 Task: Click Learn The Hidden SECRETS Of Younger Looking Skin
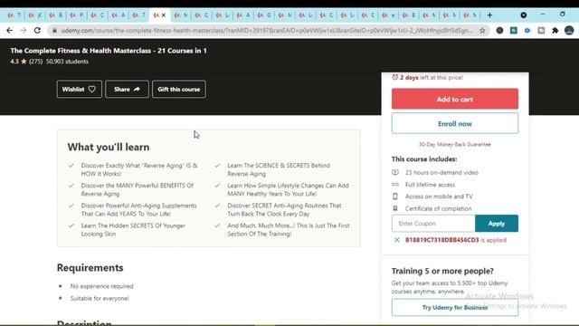pyautogui.click(x=133, y=229)
